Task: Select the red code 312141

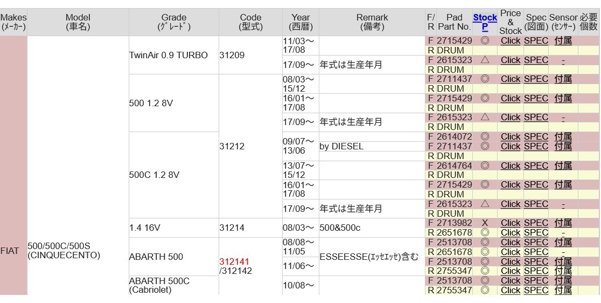Action: click(x=234, y=261)
